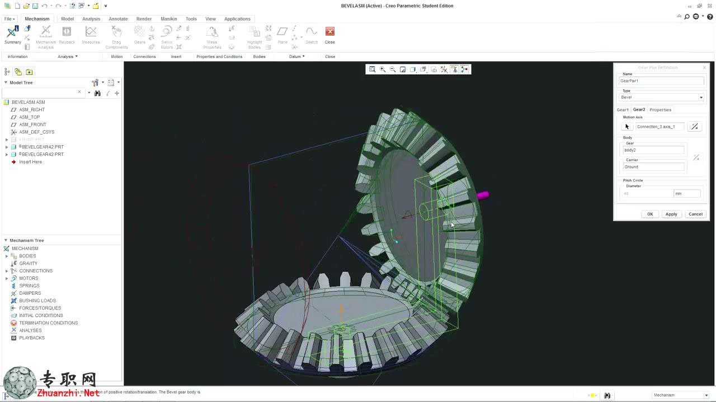The height and width of the screenshot is (402, 716).
Task: Click the Carrier field showing Ground
Action: pos(653,167)
